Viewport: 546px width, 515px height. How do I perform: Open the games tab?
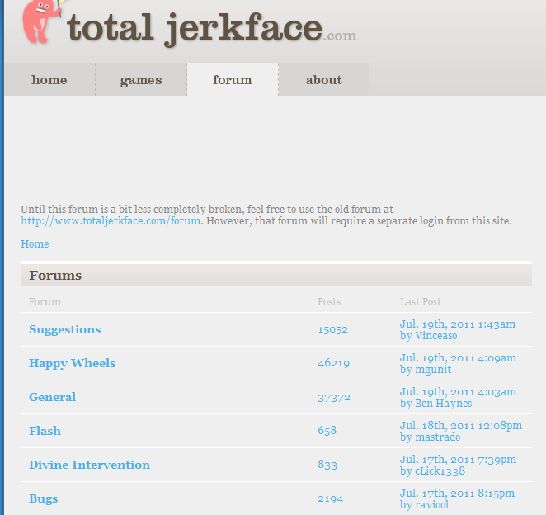[141, 79]
